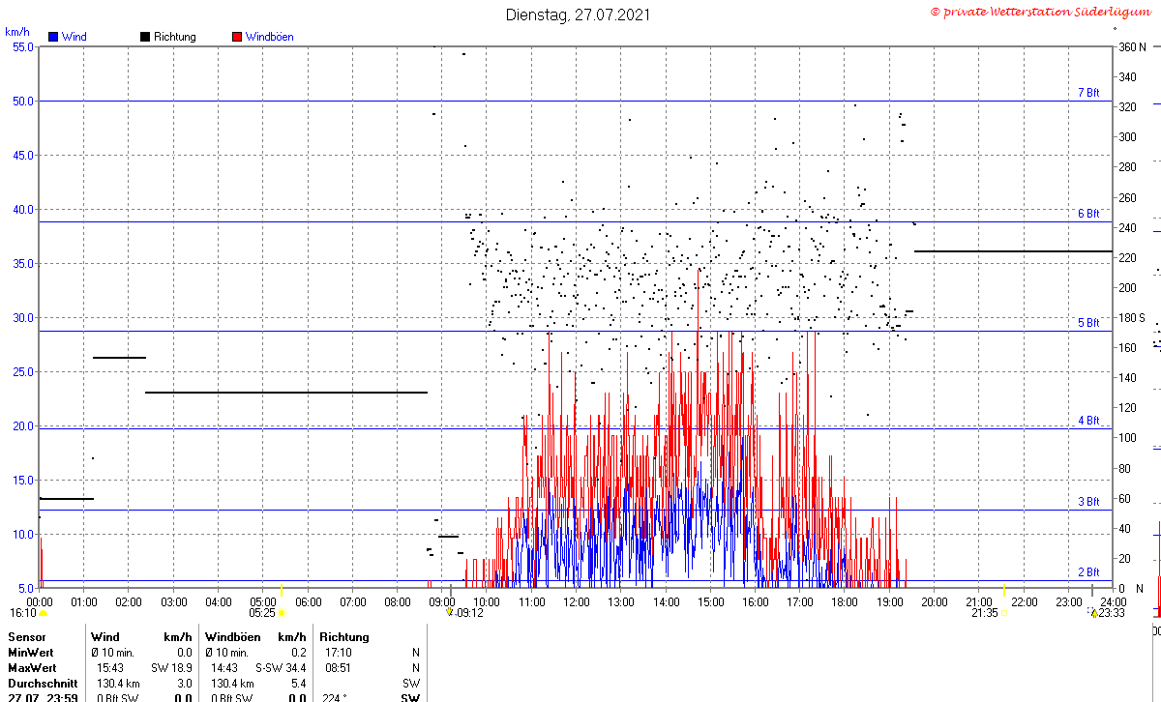Image resolution: width=1161 pixels, height=702 pixels.
Task: Click the chart title Dienstag, 27.07.2021
Action: pos(579,15)
